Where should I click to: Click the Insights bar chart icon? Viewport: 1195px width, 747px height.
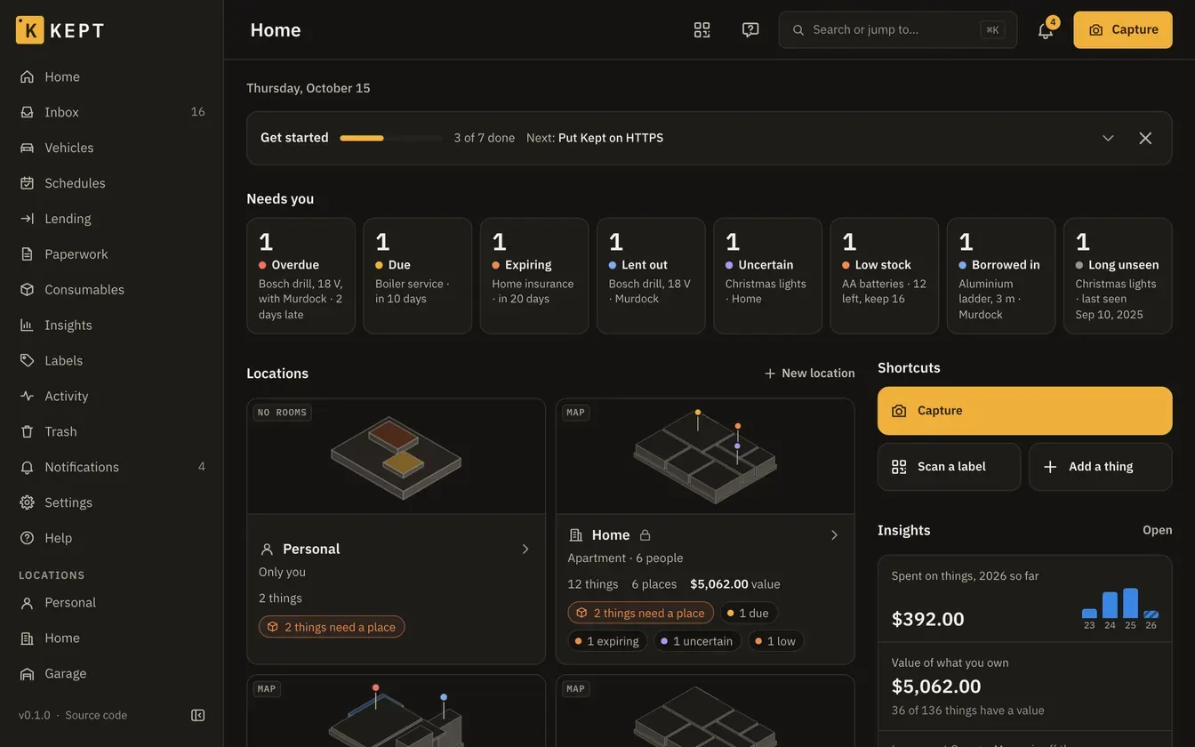pos(28,325)
